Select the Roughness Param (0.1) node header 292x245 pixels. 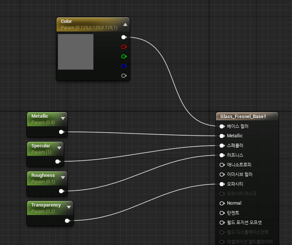(47, 178)
